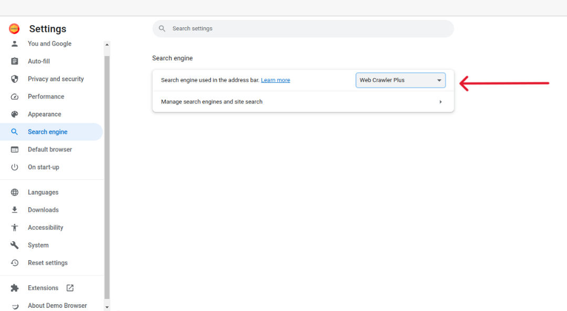Click the On start-up power icon
Viewport: 567px width, 311px height.
pyautogui.click(x=15, y=167)
